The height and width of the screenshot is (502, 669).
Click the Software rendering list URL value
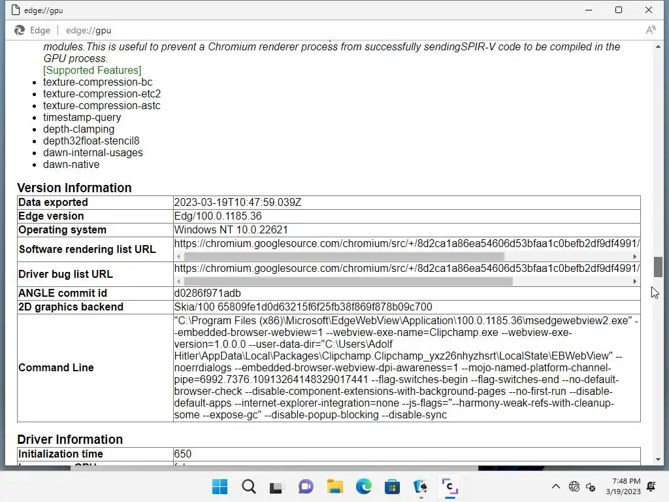(x=406, y=244)
